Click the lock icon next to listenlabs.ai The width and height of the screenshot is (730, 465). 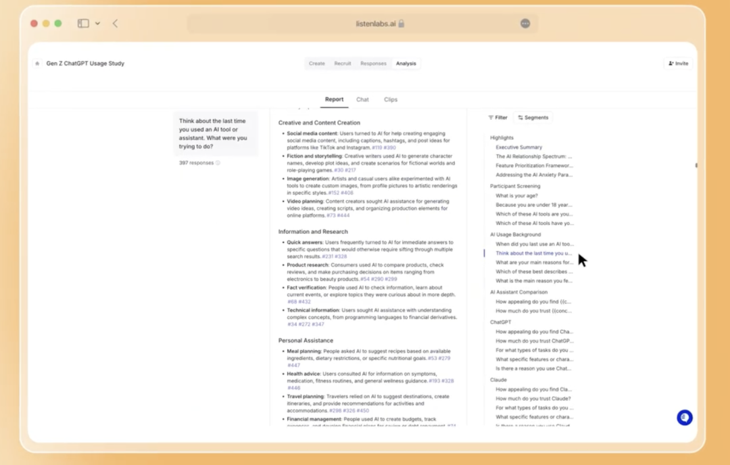[401, 24]
